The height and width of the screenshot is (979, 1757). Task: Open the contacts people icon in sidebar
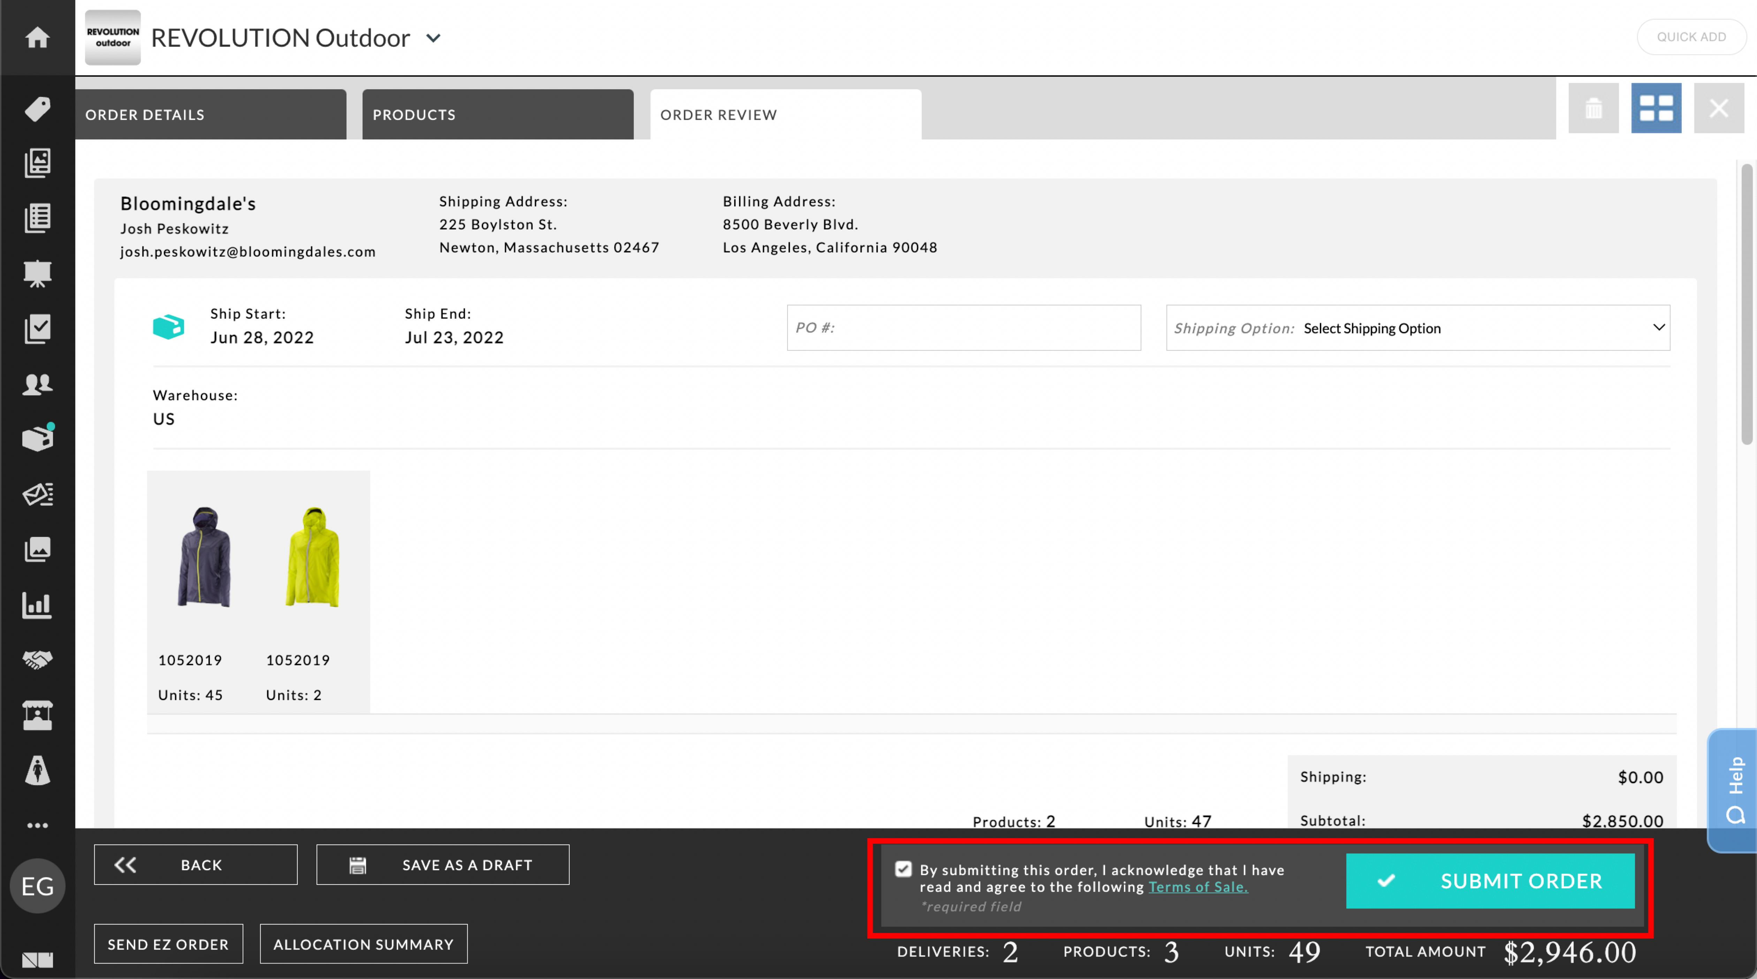(x=38, y=384)
